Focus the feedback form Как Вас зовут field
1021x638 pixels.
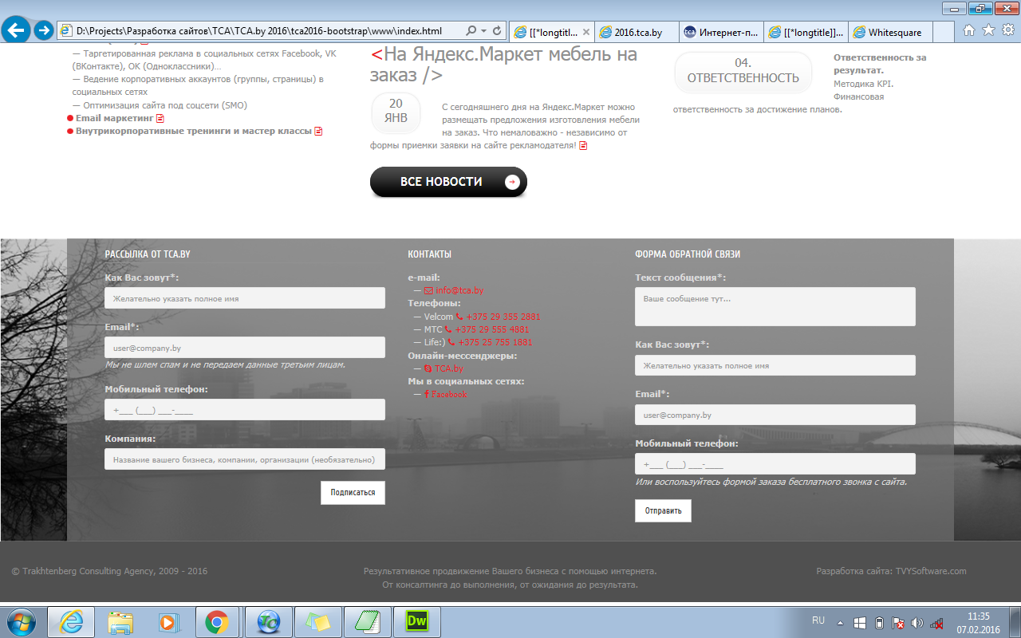click(775, 365)
